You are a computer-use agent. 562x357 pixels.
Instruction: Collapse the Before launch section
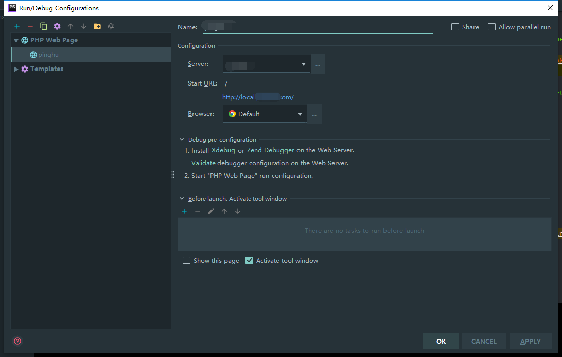coord(182,198)
